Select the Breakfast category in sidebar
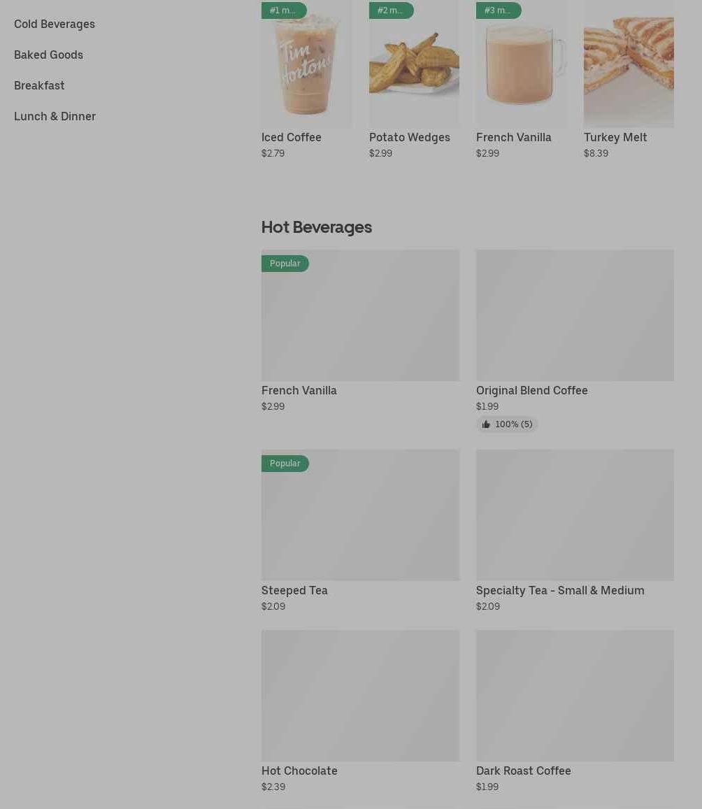 point(39,85)
